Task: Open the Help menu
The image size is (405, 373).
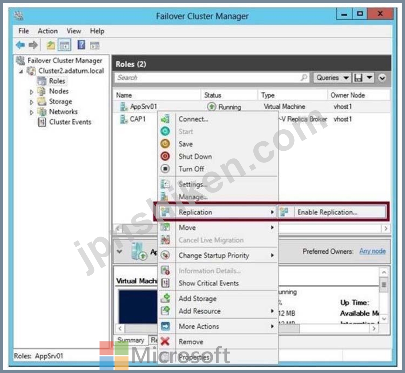Action: (x=97, y=31)
